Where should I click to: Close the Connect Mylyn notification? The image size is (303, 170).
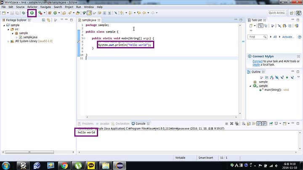[298, 56]
